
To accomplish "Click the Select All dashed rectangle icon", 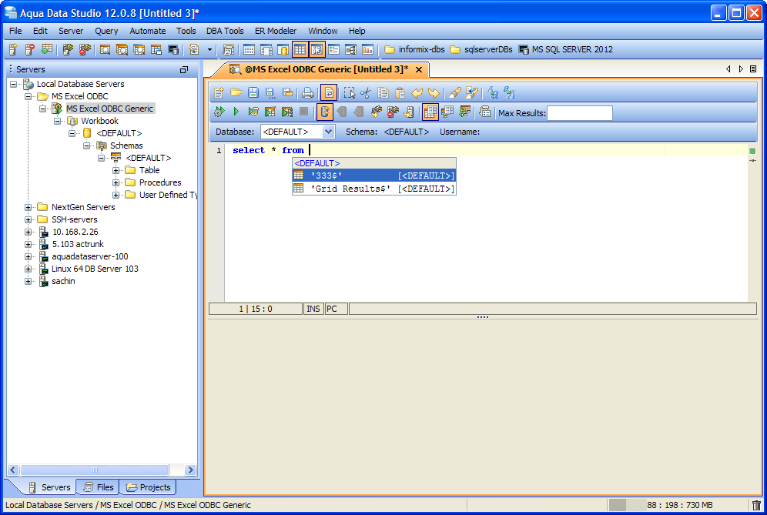I will (x=350, y=92).
